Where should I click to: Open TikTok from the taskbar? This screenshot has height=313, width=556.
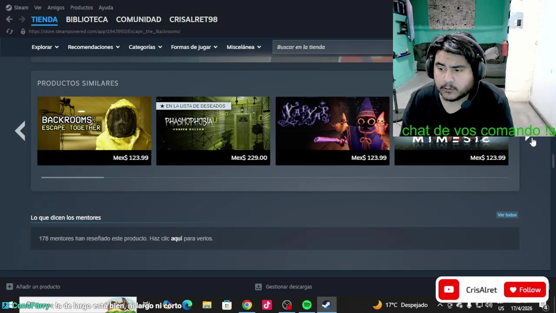pyautogui.click(x=267, y=305)
